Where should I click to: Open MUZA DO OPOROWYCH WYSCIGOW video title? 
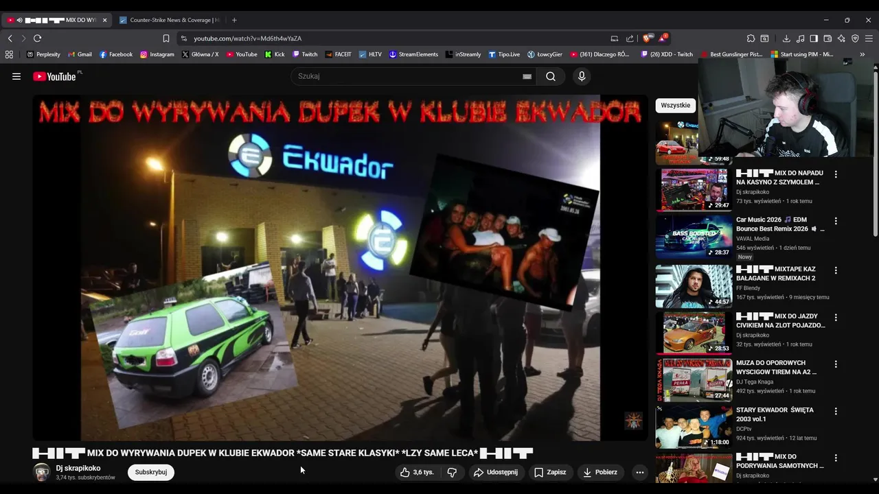(x=777, y=367)
